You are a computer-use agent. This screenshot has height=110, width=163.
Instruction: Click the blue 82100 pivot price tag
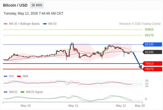pos(152,44)
